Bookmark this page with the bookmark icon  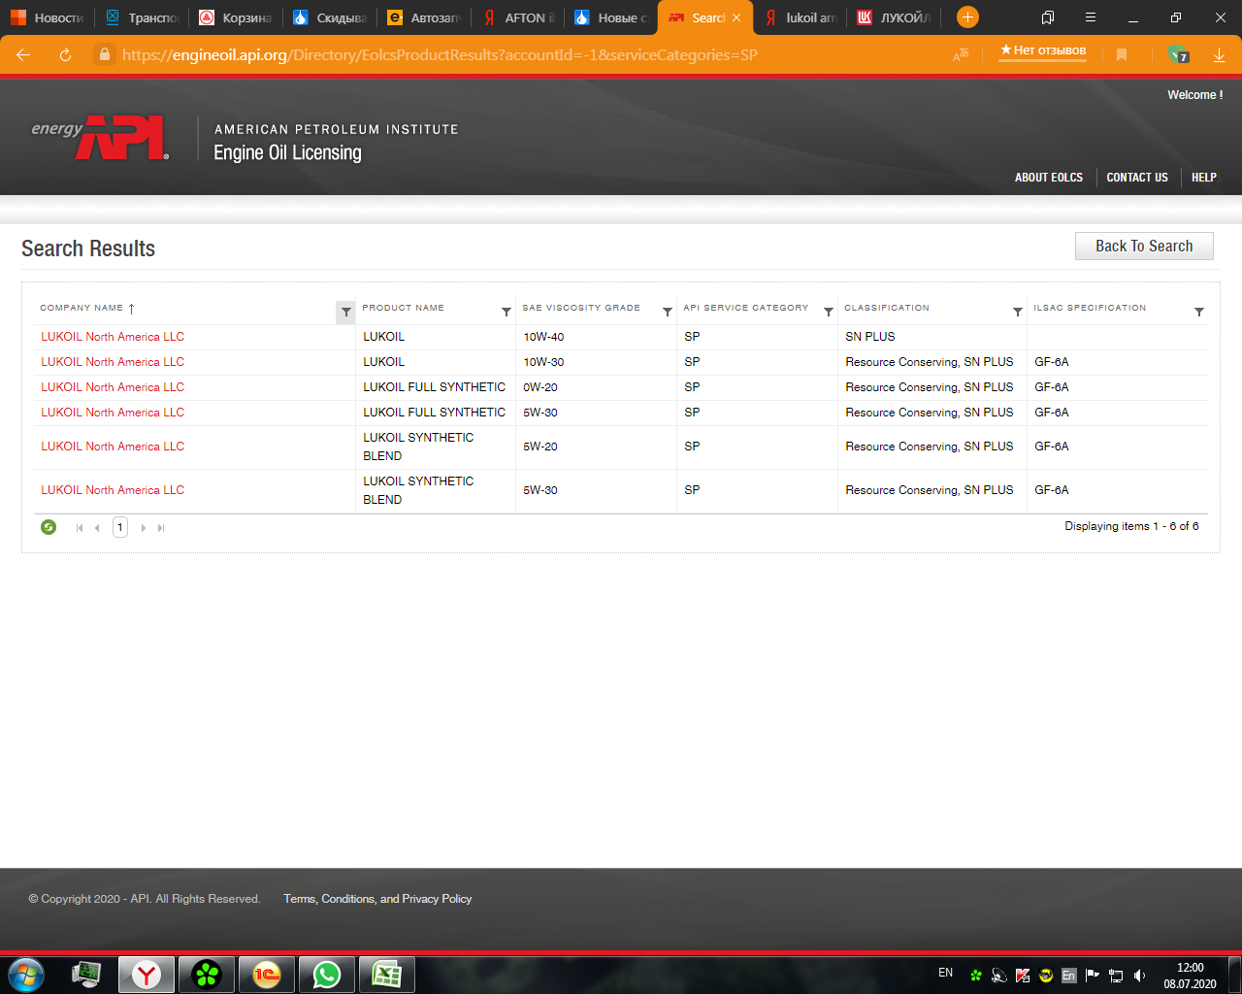pos(1122,55)
